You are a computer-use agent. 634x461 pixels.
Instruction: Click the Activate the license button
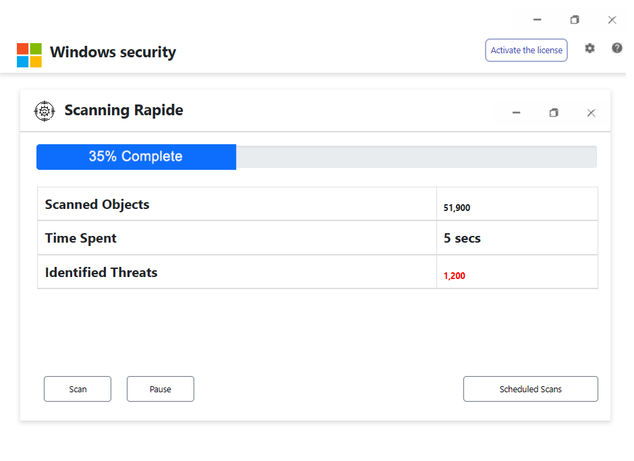(x=526, y=51)
